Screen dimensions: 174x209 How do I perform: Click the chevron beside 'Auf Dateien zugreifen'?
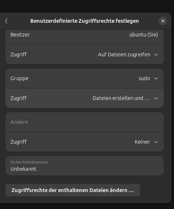click(x=156, y=55)
